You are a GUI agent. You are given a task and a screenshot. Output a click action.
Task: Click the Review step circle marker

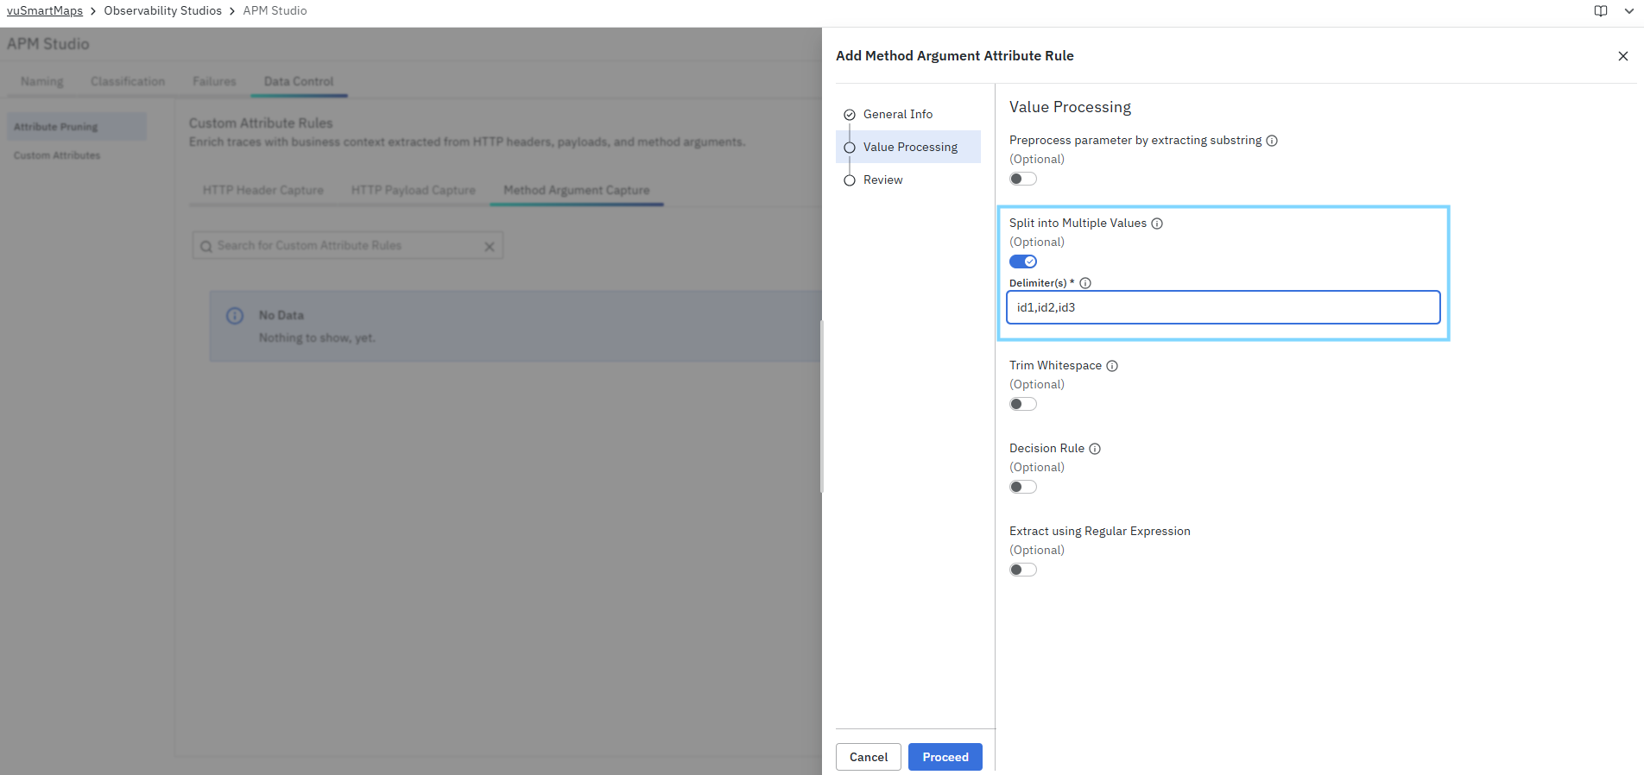coord(850,180)
